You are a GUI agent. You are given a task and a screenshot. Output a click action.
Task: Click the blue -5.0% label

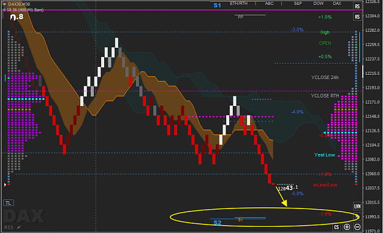click(x=297, y=194)
